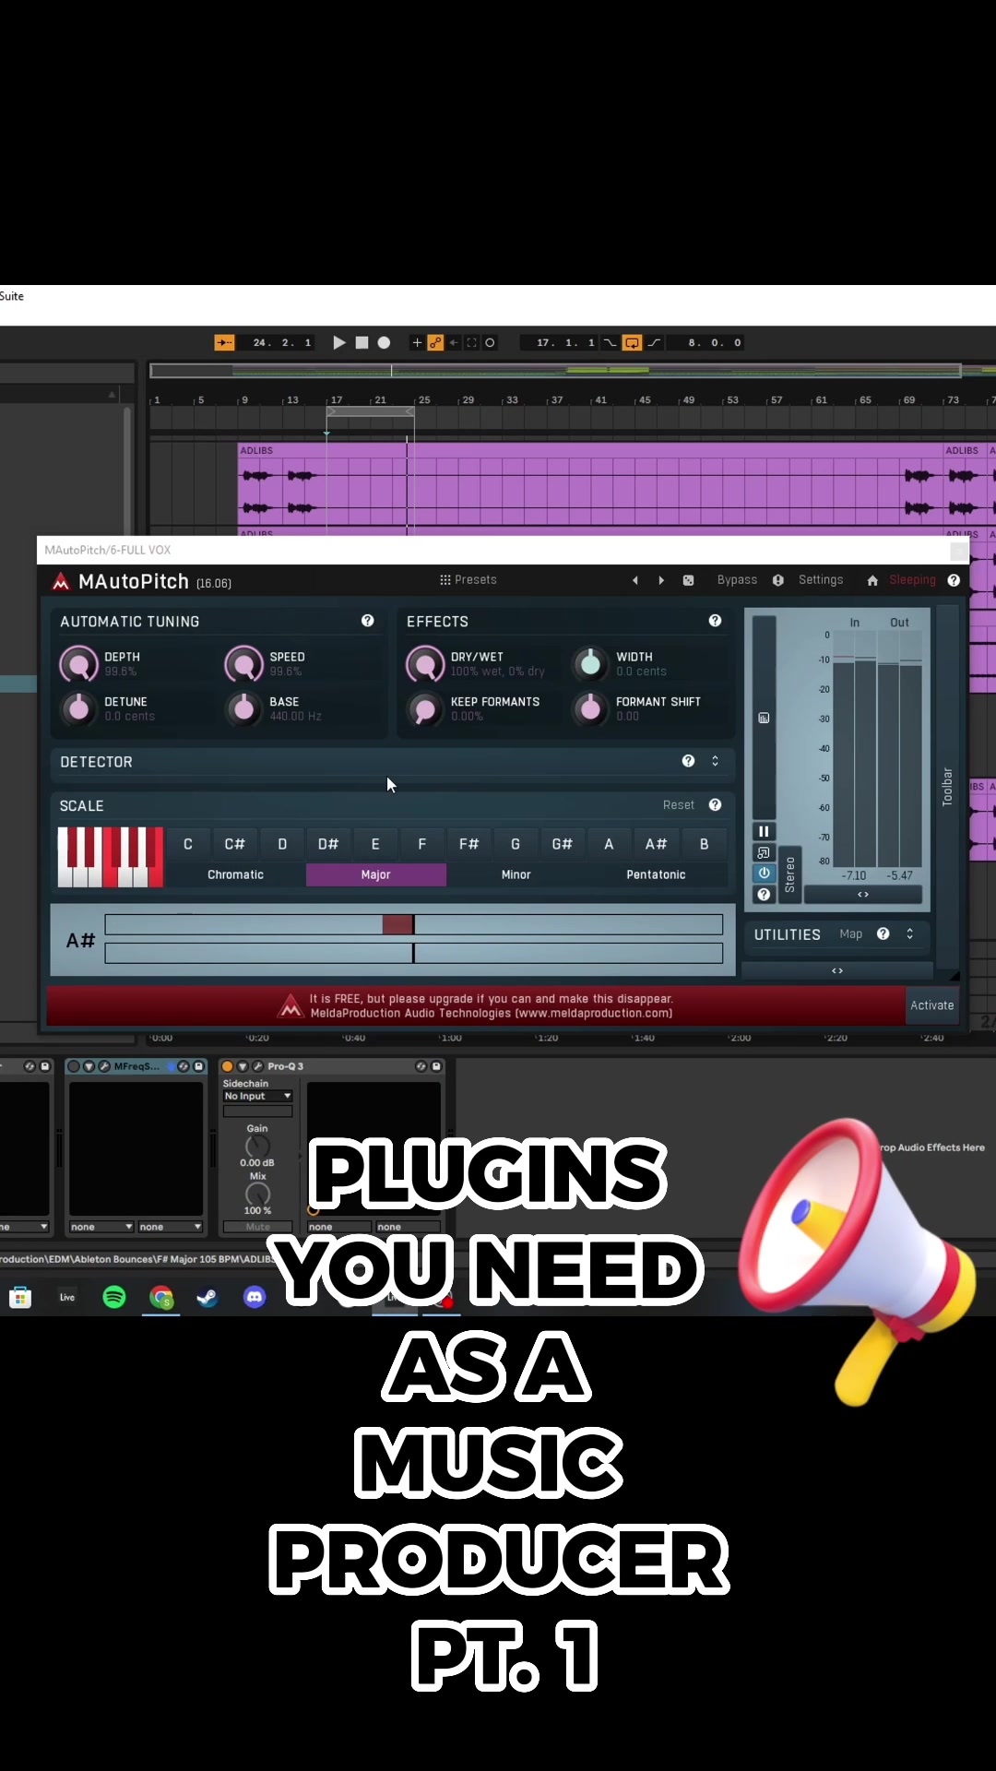This screenshot has width=996, height=1771.
Task: Click the meter popup window icon
Action: pyautogui.click(x=764, y=852)
